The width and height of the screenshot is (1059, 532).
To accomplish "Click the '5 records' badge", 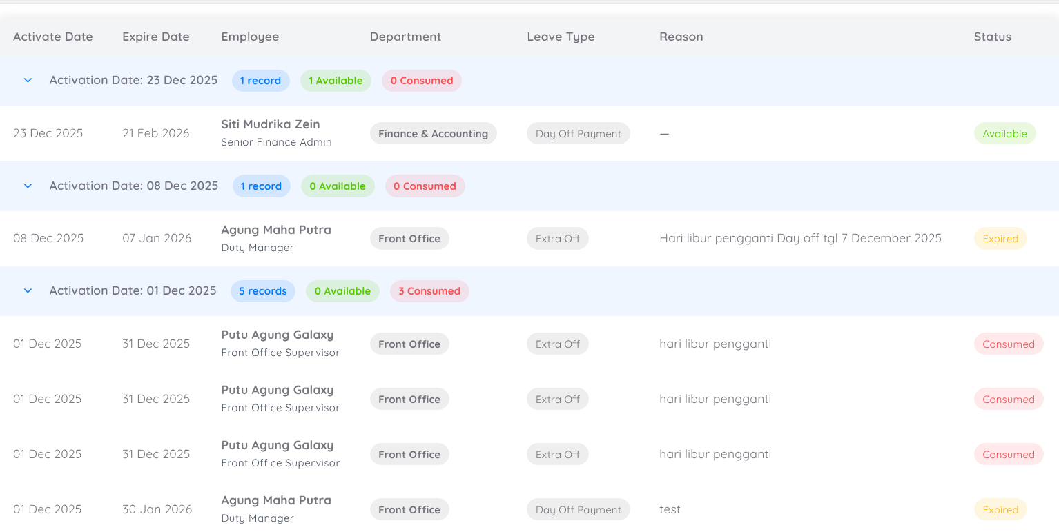I will coord(262,291).
